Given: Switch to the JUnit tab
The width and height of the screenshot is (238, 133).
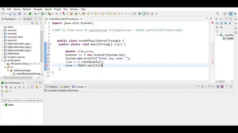Looking at the screenshot, I should (x=27, y=19).
